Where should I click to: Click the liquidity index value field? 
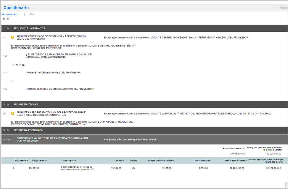pyautogui.click(x=12, y=81)
